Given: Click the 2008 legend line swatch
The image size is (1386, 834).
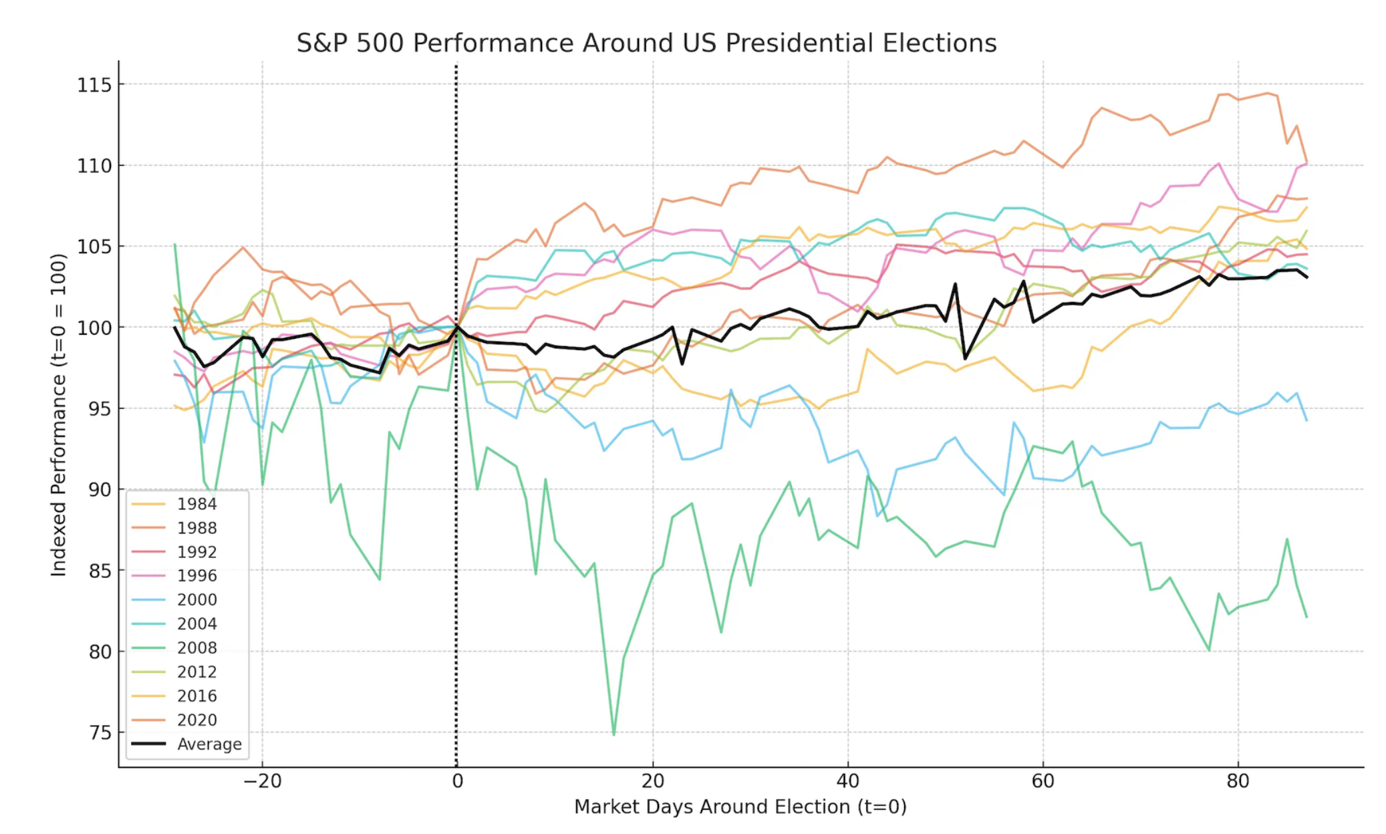Looking at the screenshot, I should pos(148,648).
